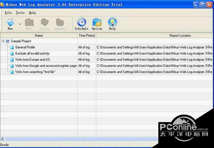Viewport: 214px width, 148px height.
Task: Select Exclude all invalid activity profile
Action: pos(32,53)
